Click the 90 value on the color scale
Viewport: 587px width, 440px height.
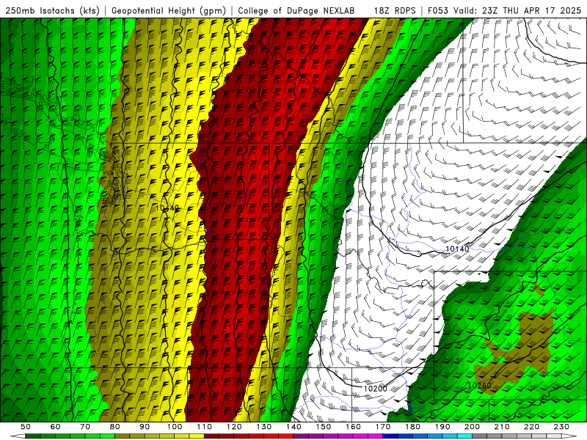[x=145, y=427]
